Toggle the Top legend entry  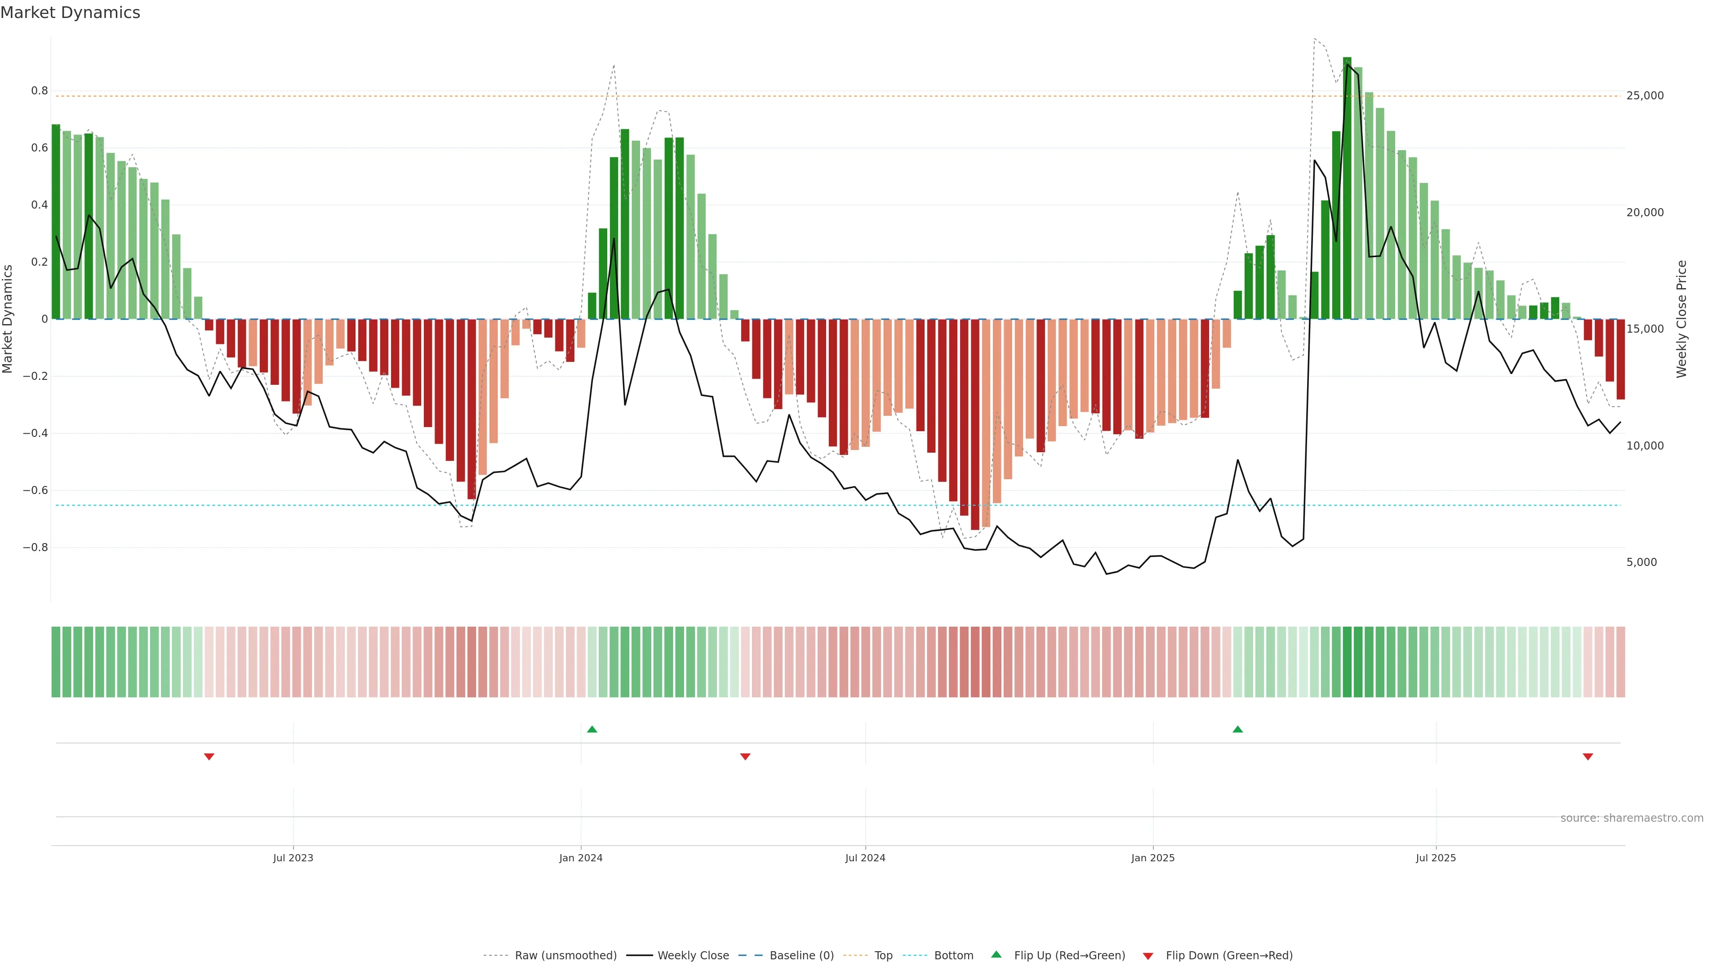(883, 956)
